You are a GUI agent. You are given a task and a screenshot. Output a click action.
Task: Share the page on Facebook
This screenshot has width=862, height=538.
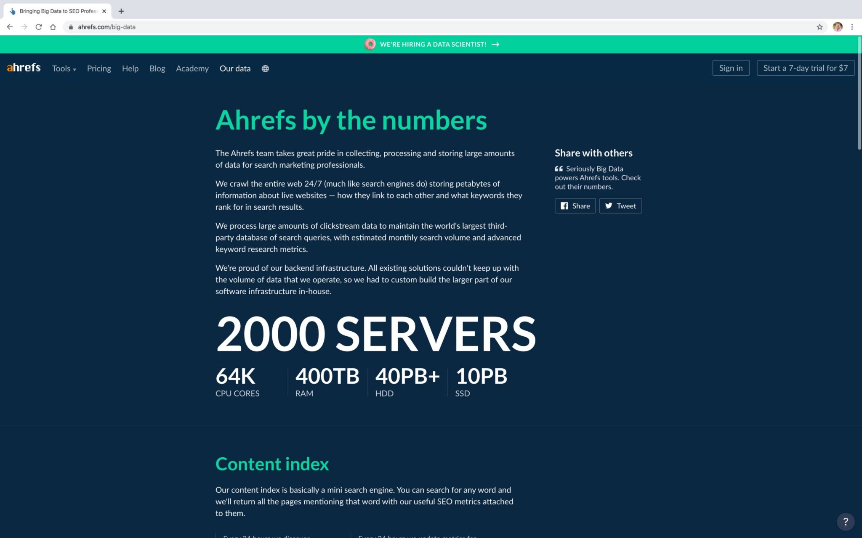(575, 206)
